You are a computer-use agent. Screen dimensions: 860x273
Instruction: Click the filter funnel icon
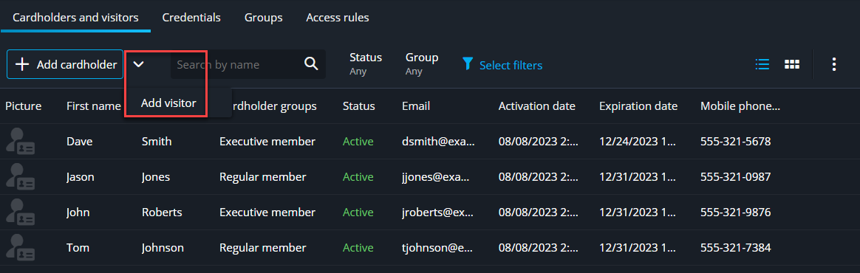click(467, 64)
